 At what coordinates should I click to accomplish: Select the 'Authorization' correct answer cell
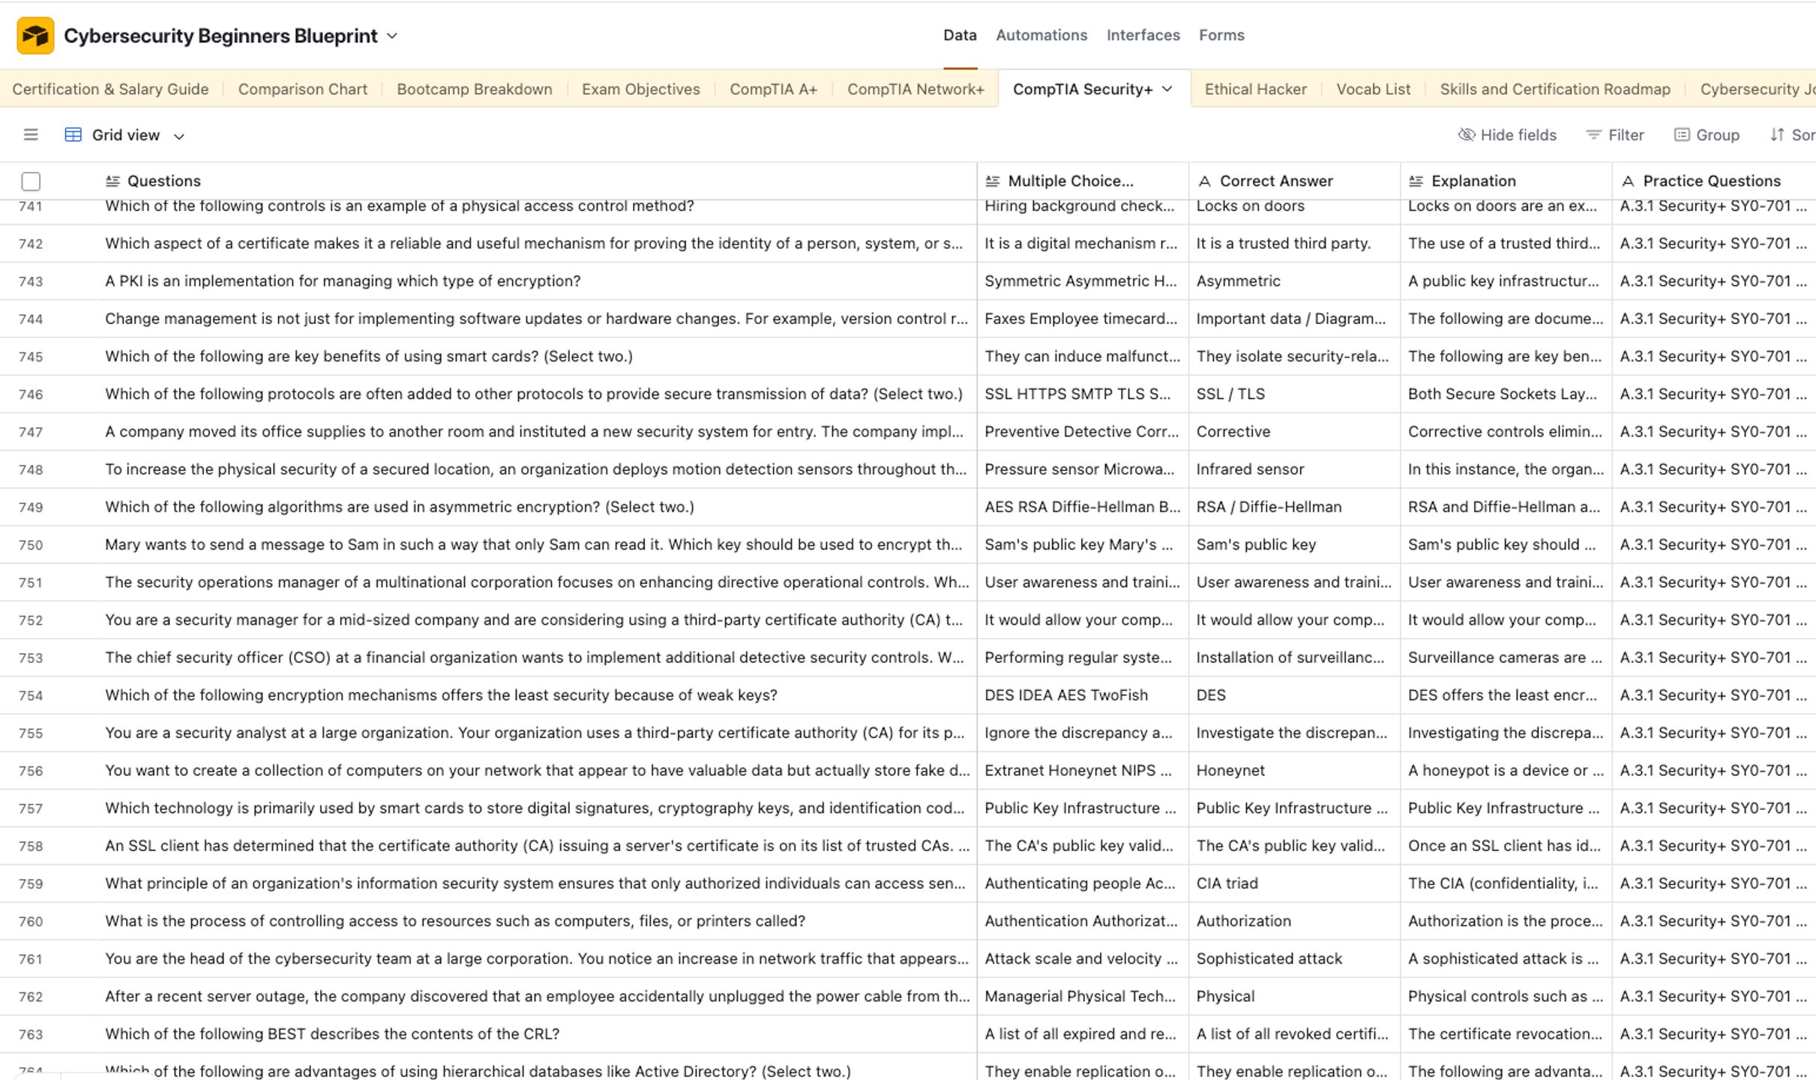tap(1294, 921)
